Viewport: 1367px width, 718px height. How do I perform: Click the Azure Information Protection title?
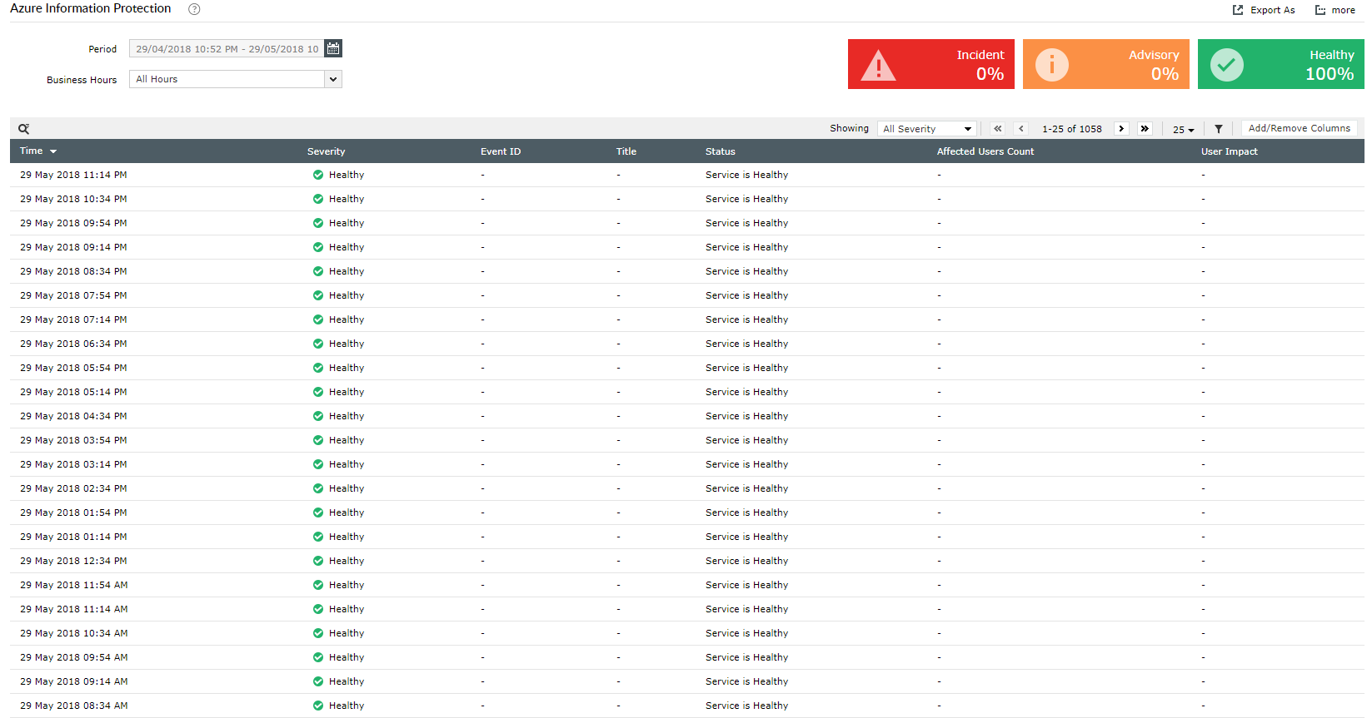click(x=91, y=8)
